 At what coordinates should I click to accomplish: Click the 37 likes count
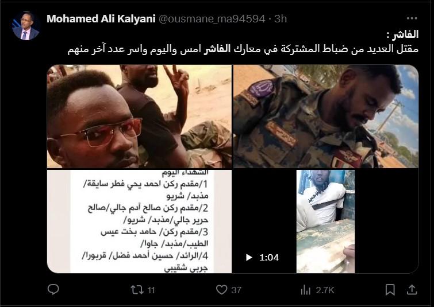[x=236, y=290]
